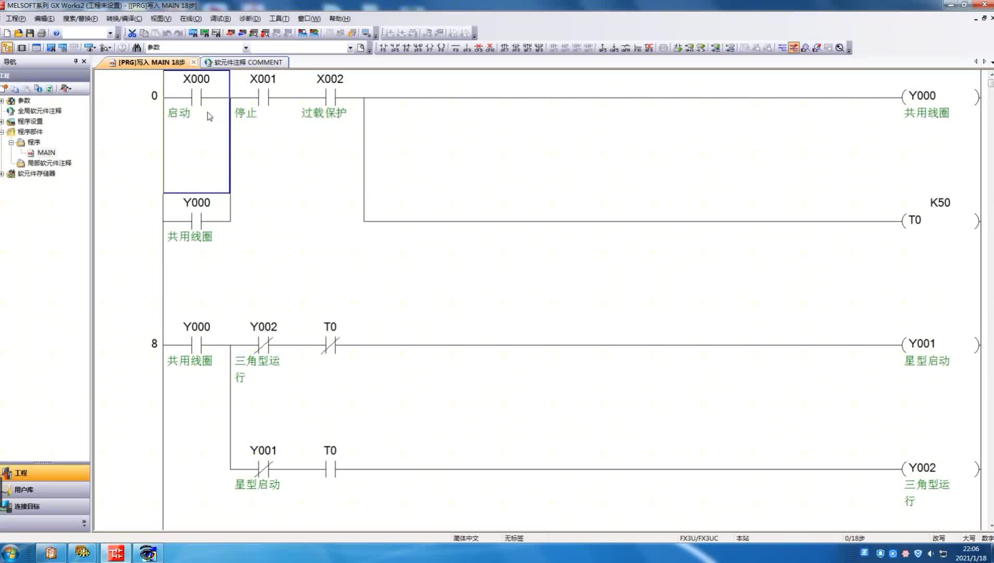Click the zoom magnifier icon in ladder toolbar
This screenshot has height=563, width=994.
(840, 47)
